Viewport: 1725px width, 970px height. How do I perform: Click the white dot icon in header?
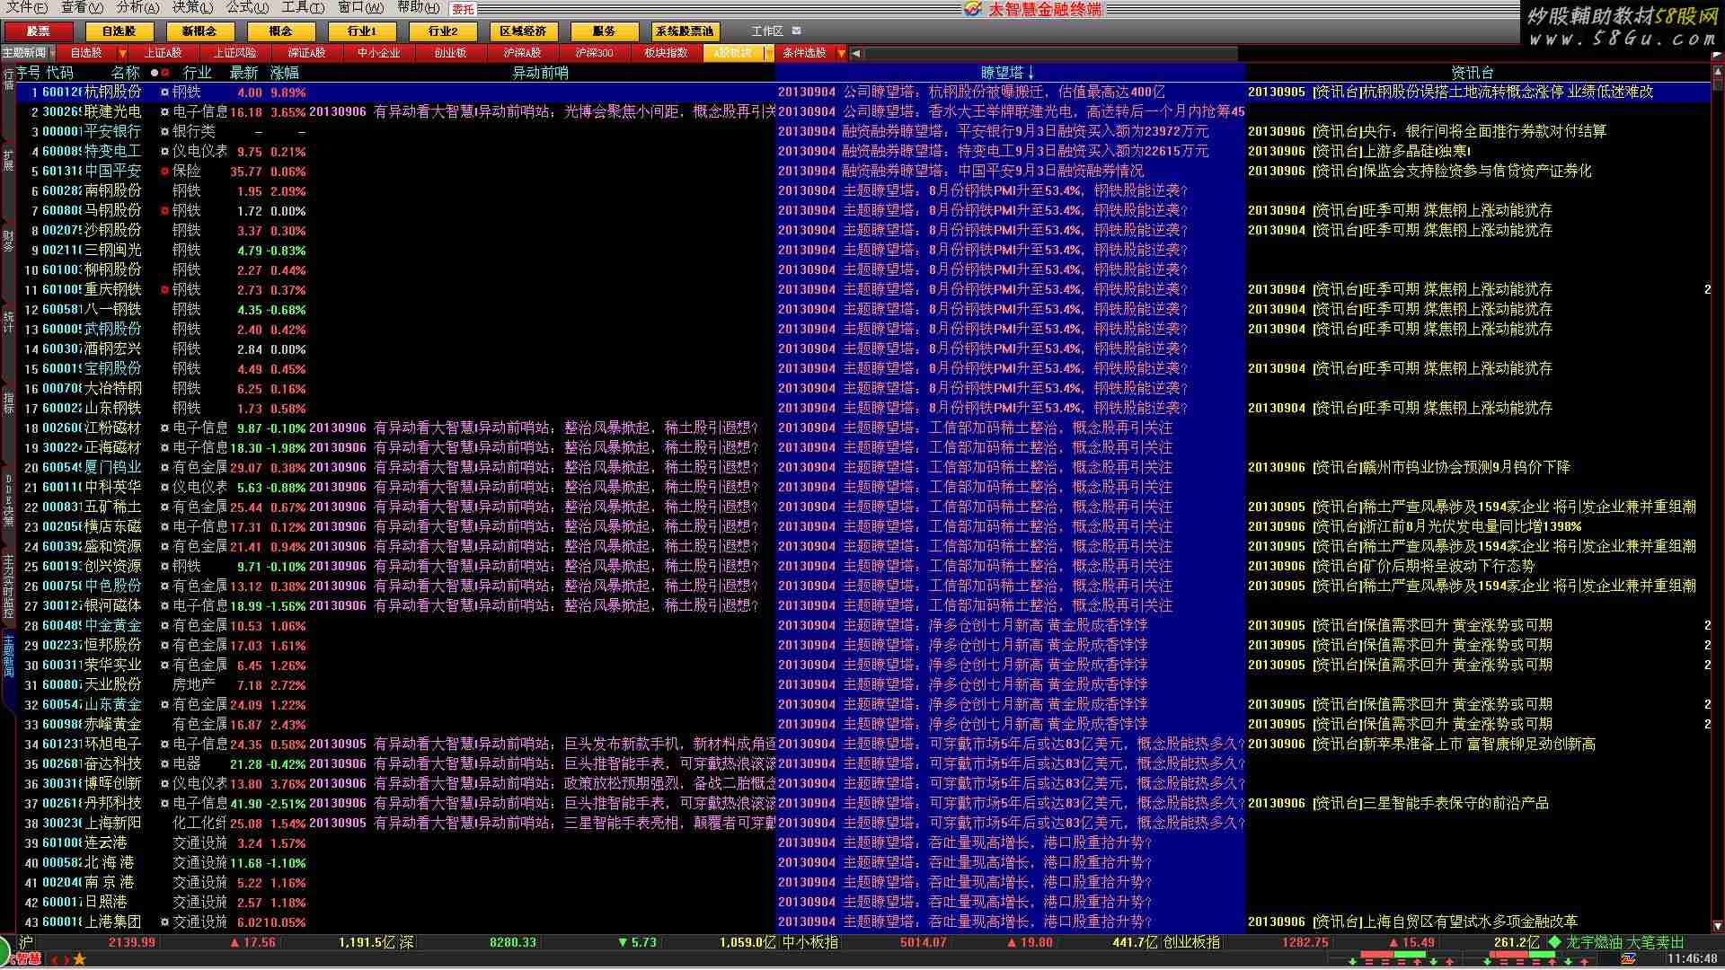(x=155, y=73)
